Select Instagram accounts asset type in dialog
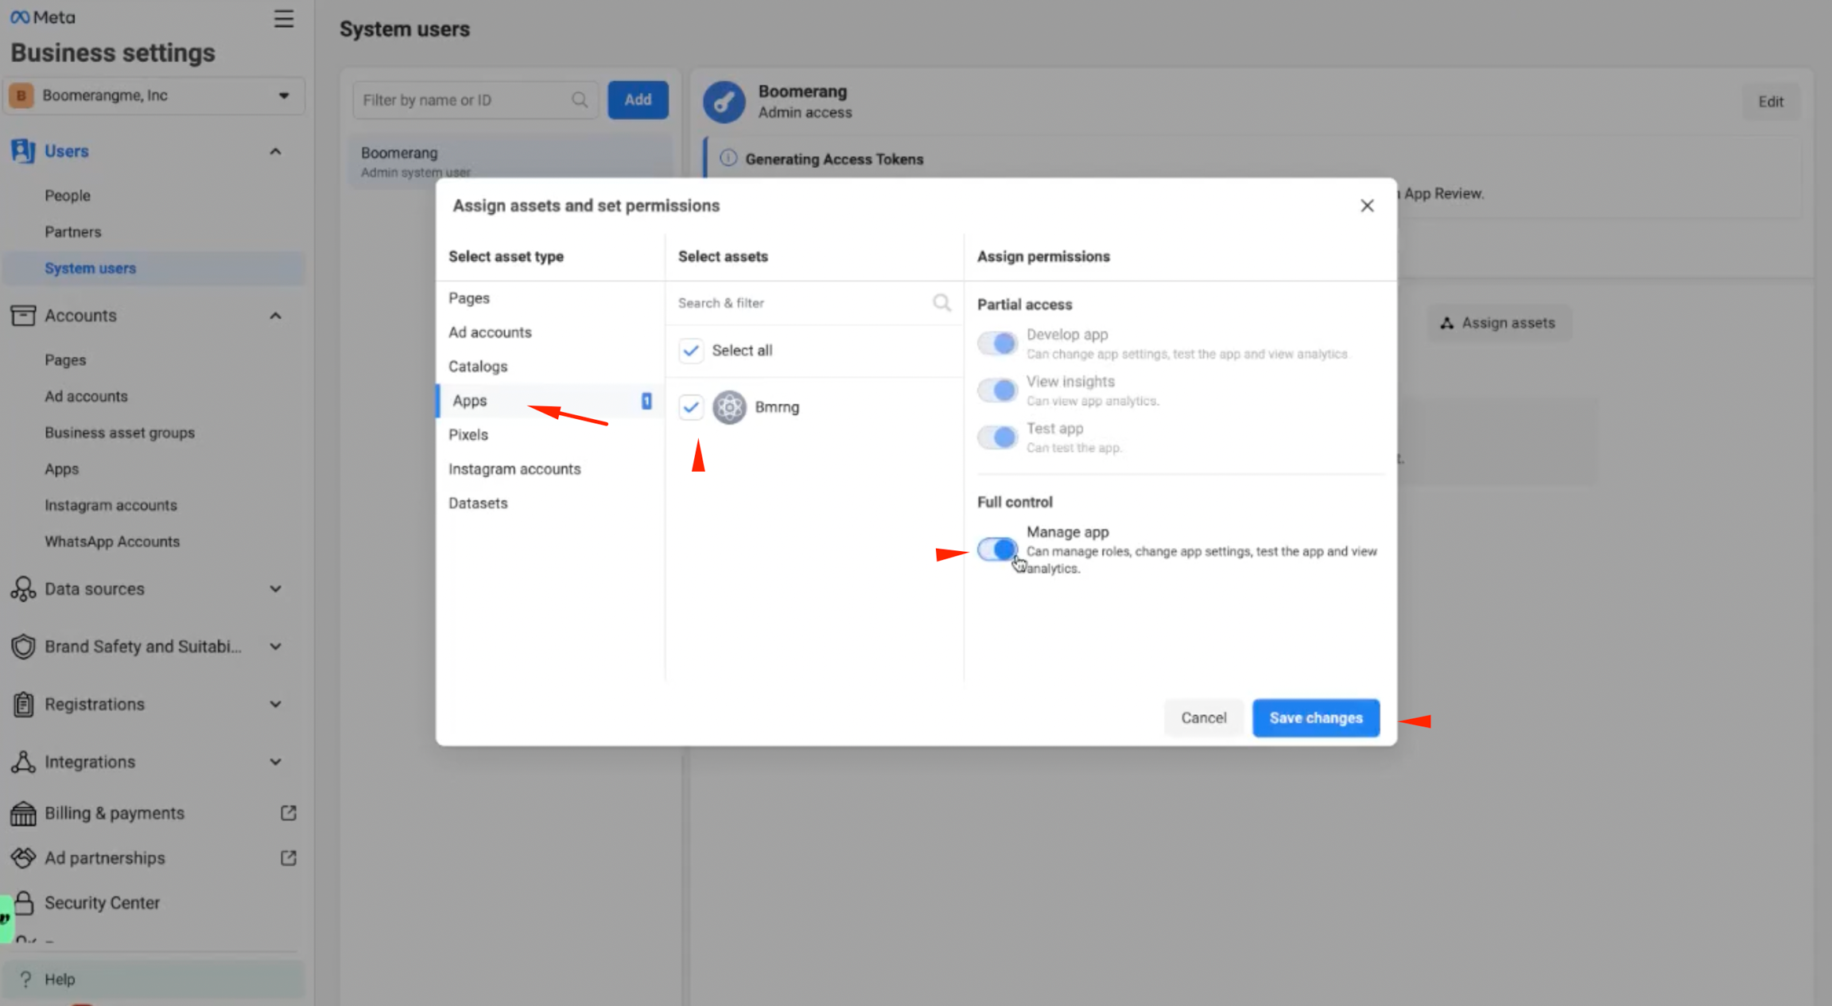 click(514, 469)
